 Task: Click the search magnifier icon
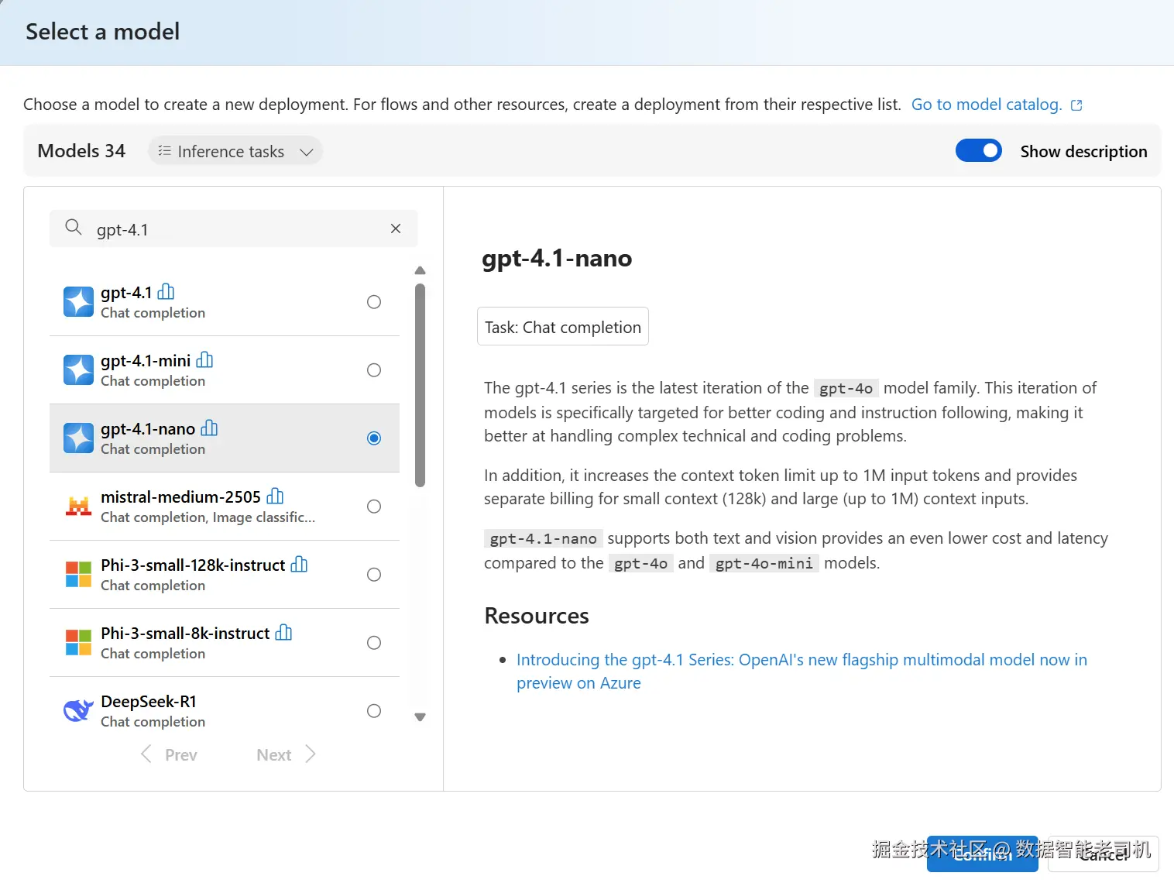74,228
